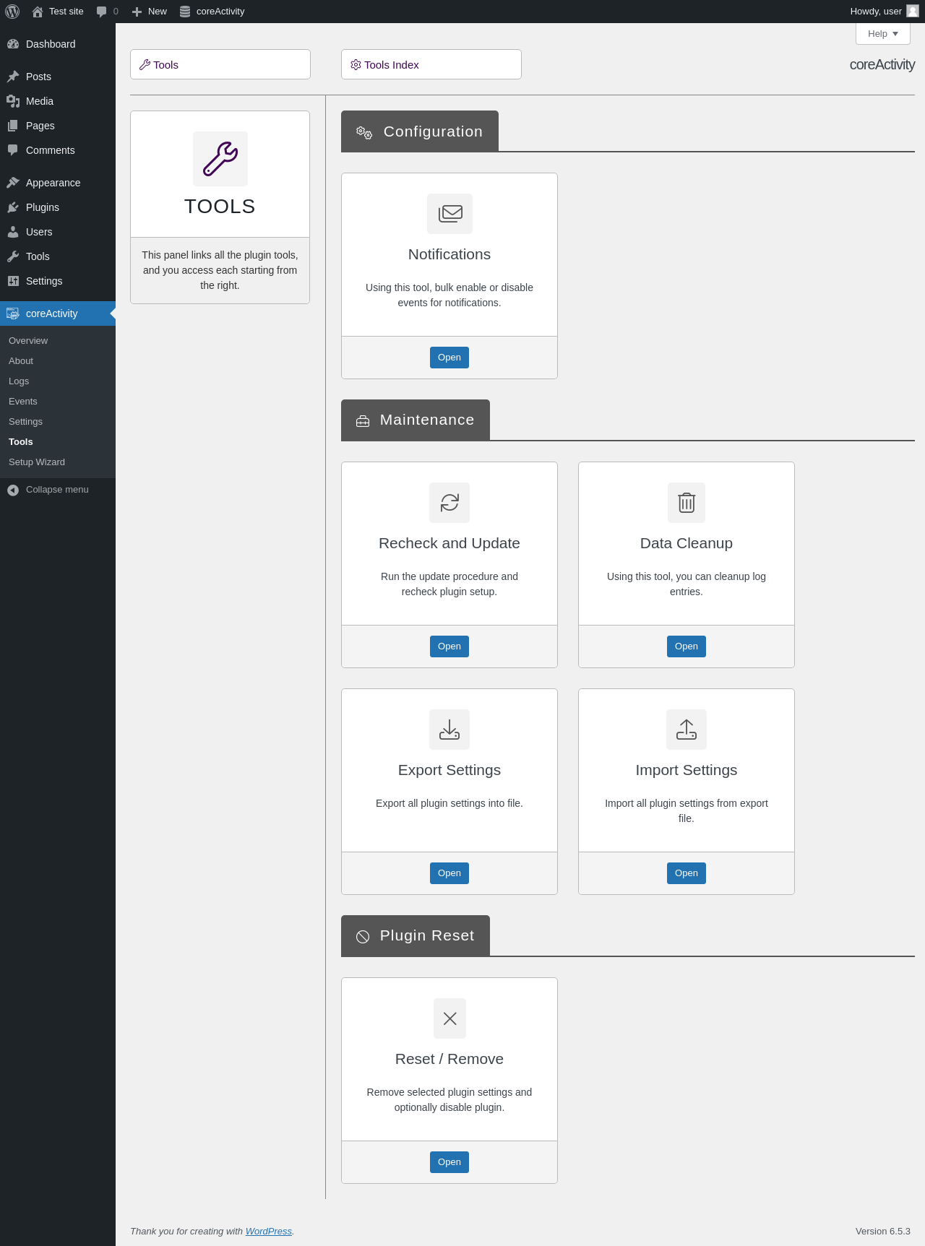Viewport: 925px width, 1246px height.
Task: Click the large purple wrench Tools icon
Action: pyautogui.click(x=220, y=159)
